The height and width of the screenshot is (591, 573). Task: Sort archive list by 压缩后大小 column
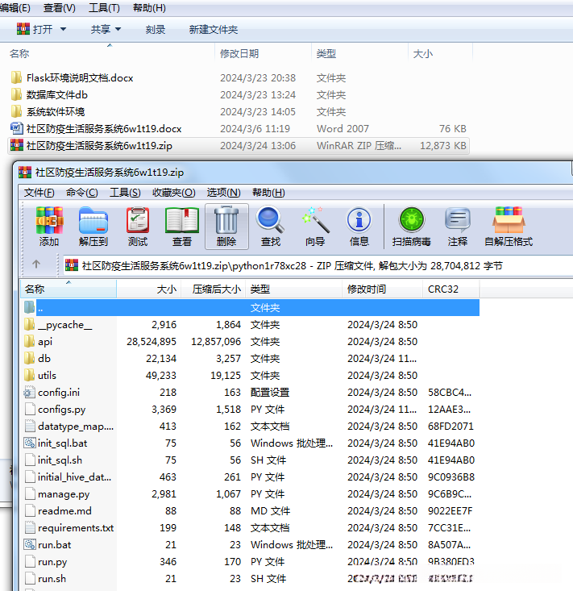214,289
